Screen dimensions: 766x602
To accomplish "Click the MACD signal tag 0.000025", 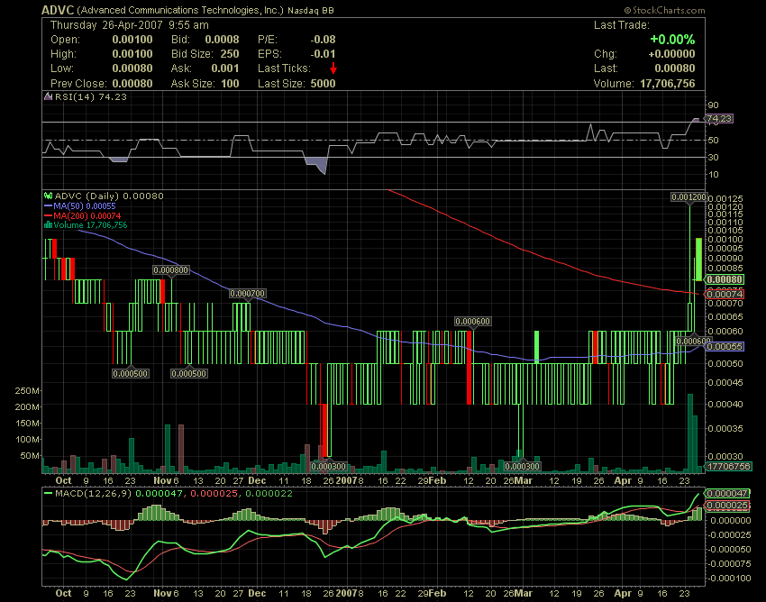I will pyautogui.click(x=727, y=506).
